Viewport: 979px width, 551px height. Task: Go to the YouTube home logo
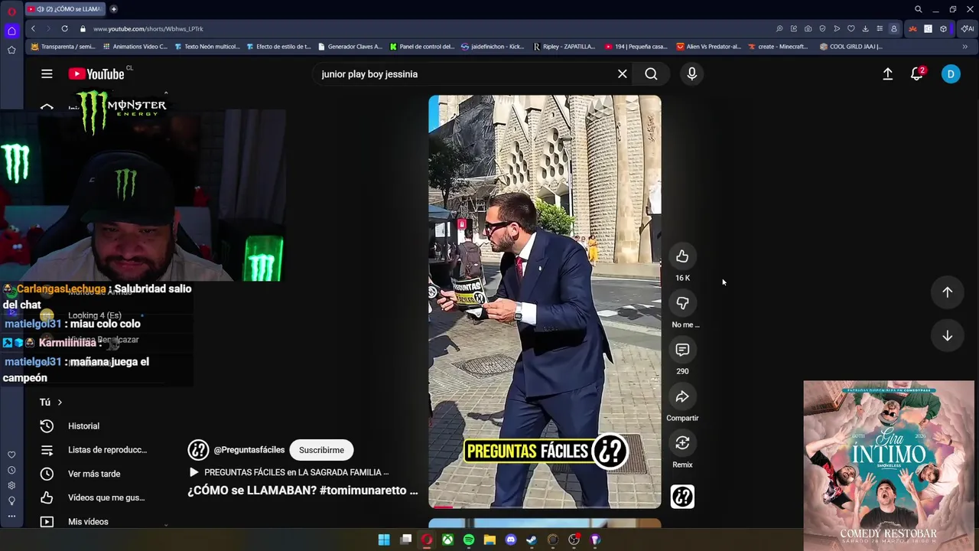pos(96,74)
